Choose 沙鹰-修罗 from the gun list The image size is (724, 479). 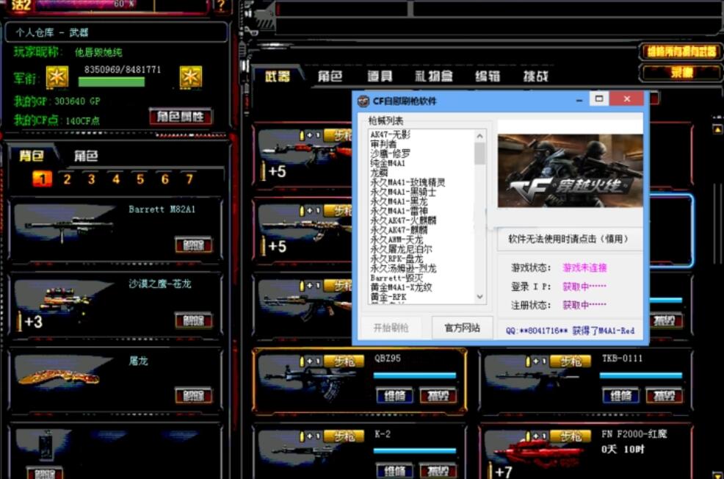pos(390,154)
